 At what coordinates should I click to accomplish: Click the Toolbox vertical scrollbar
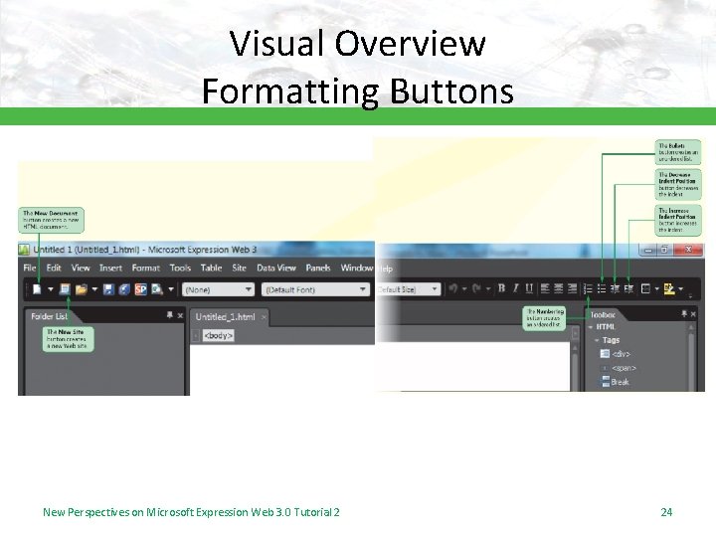coord(691,357)
